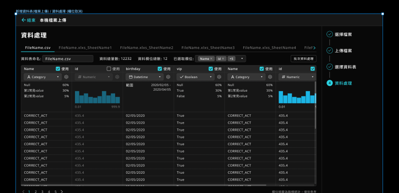Uncheck 使用 for the first Name column

tap(58, 69)
